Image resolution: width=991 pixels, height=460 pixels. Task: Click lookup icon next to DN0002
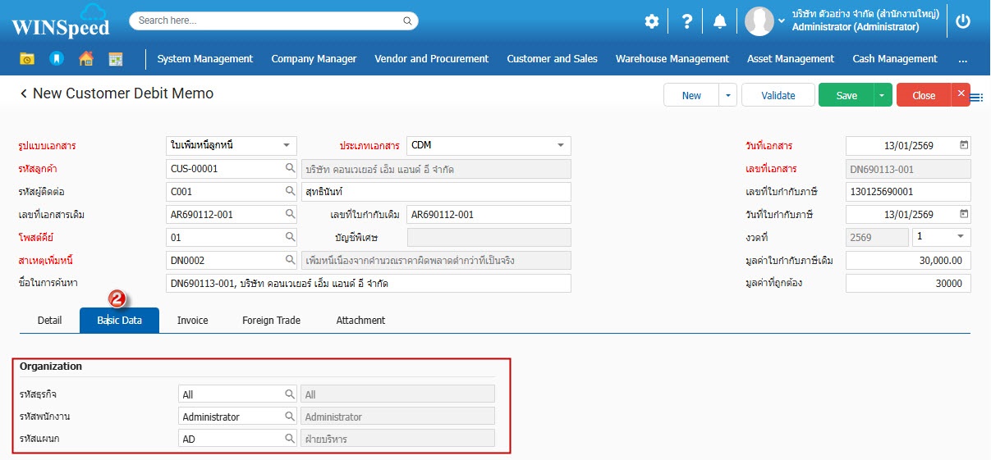pos(291,261)
